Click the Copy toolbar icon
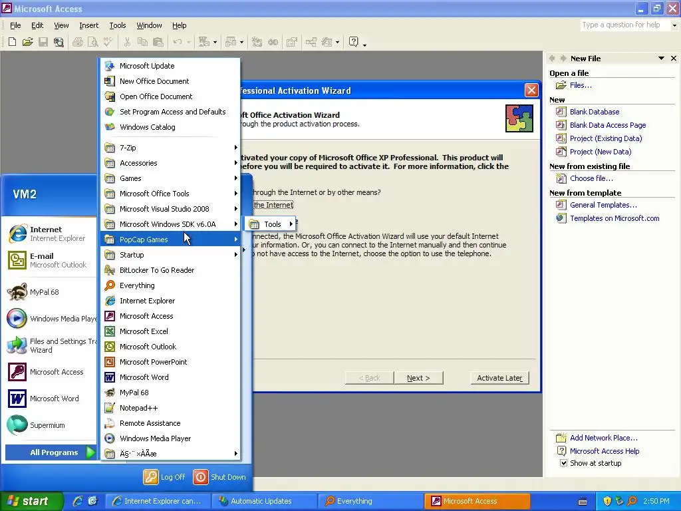Viewport: 681px width, 511px height. pos(142,42)
